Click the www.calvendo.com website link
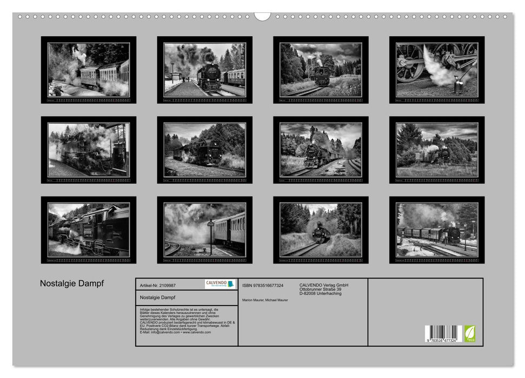This screenshot has width=525, height=378. tap(197, 332)
